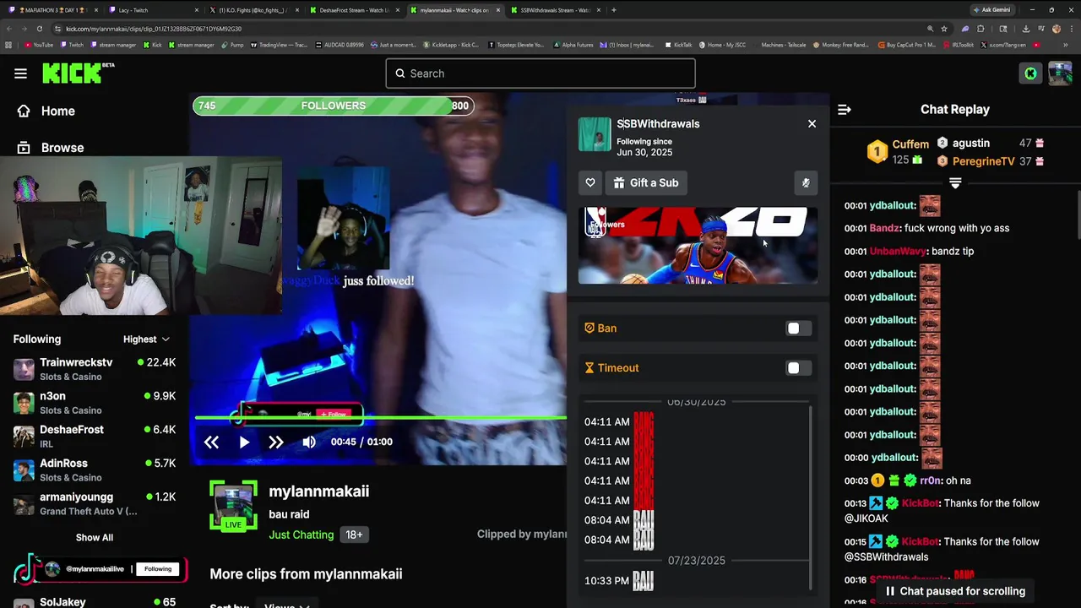Screen dimensions: 1081x608
Task: Reload the page
Action: [40, 29]
